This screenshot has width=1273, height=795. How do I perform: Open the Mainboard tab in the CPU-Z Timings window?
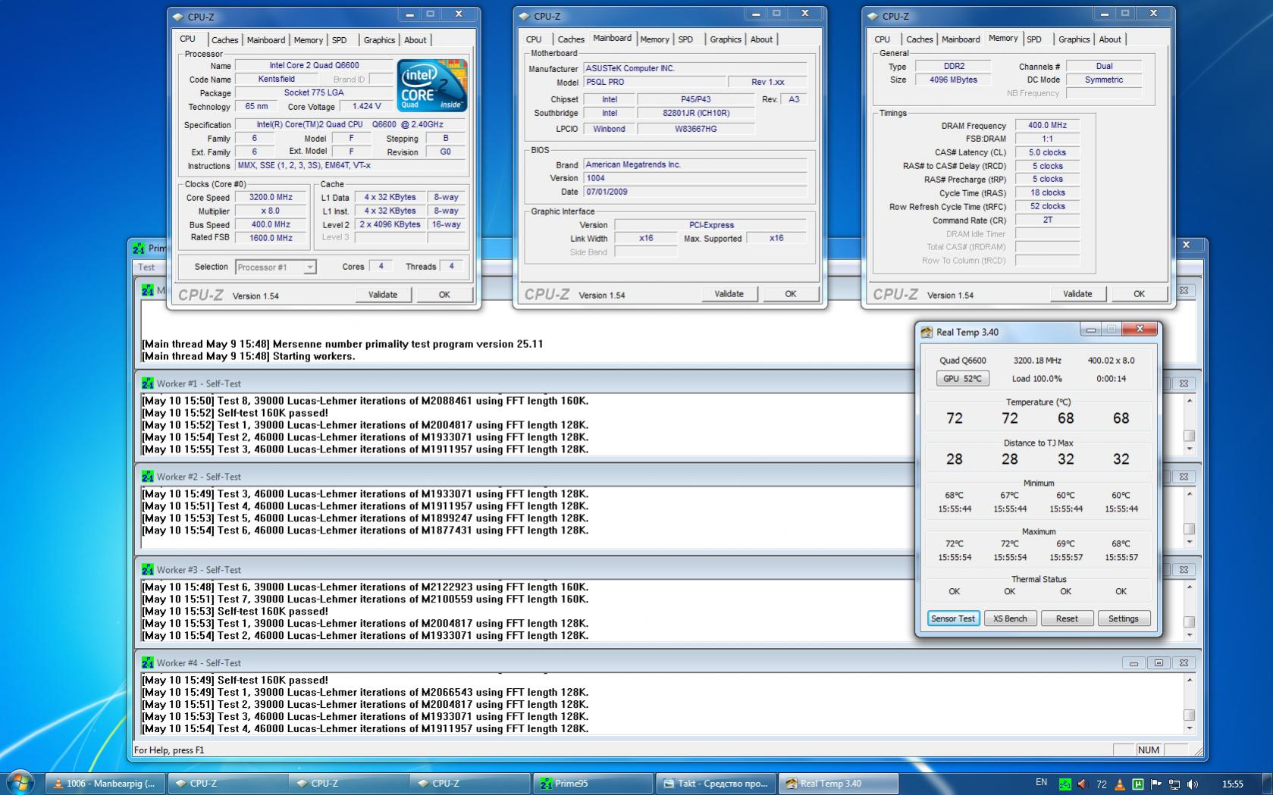[961, 39]
